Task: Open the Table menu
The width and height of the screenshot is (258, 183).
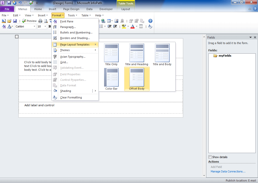Action: (86, 15)
